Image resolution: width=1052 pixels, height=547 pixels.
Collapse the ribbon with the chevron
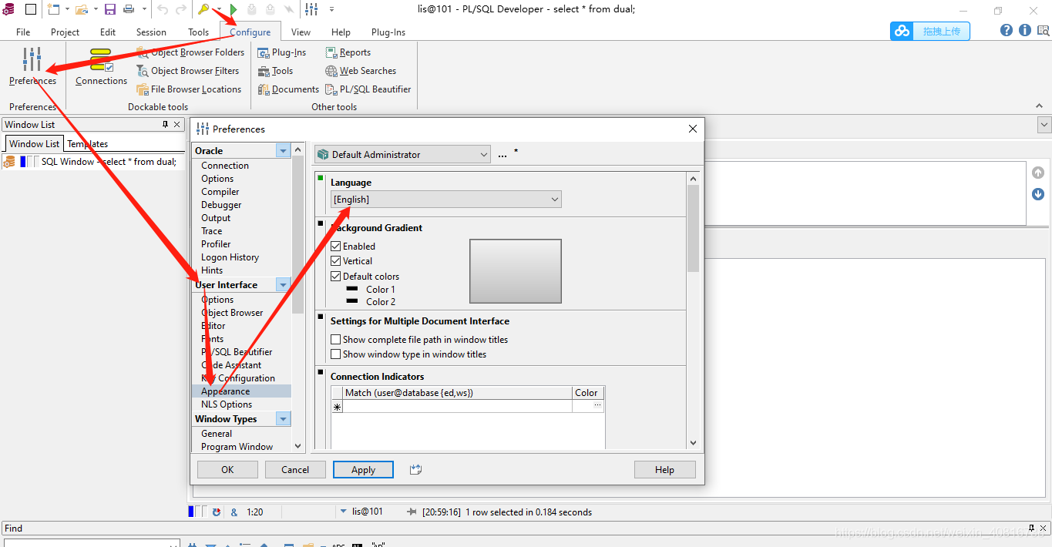[1040, 106]
